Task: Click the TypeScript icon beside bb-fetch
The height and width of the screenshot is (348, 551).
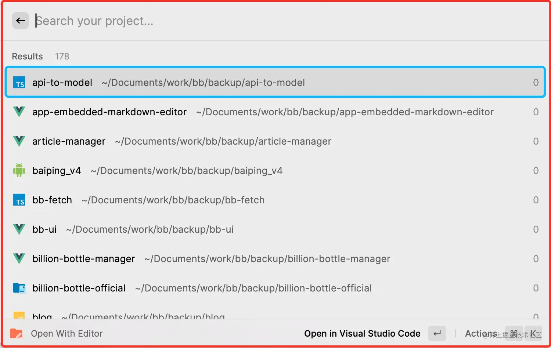Action: [19, 200]
